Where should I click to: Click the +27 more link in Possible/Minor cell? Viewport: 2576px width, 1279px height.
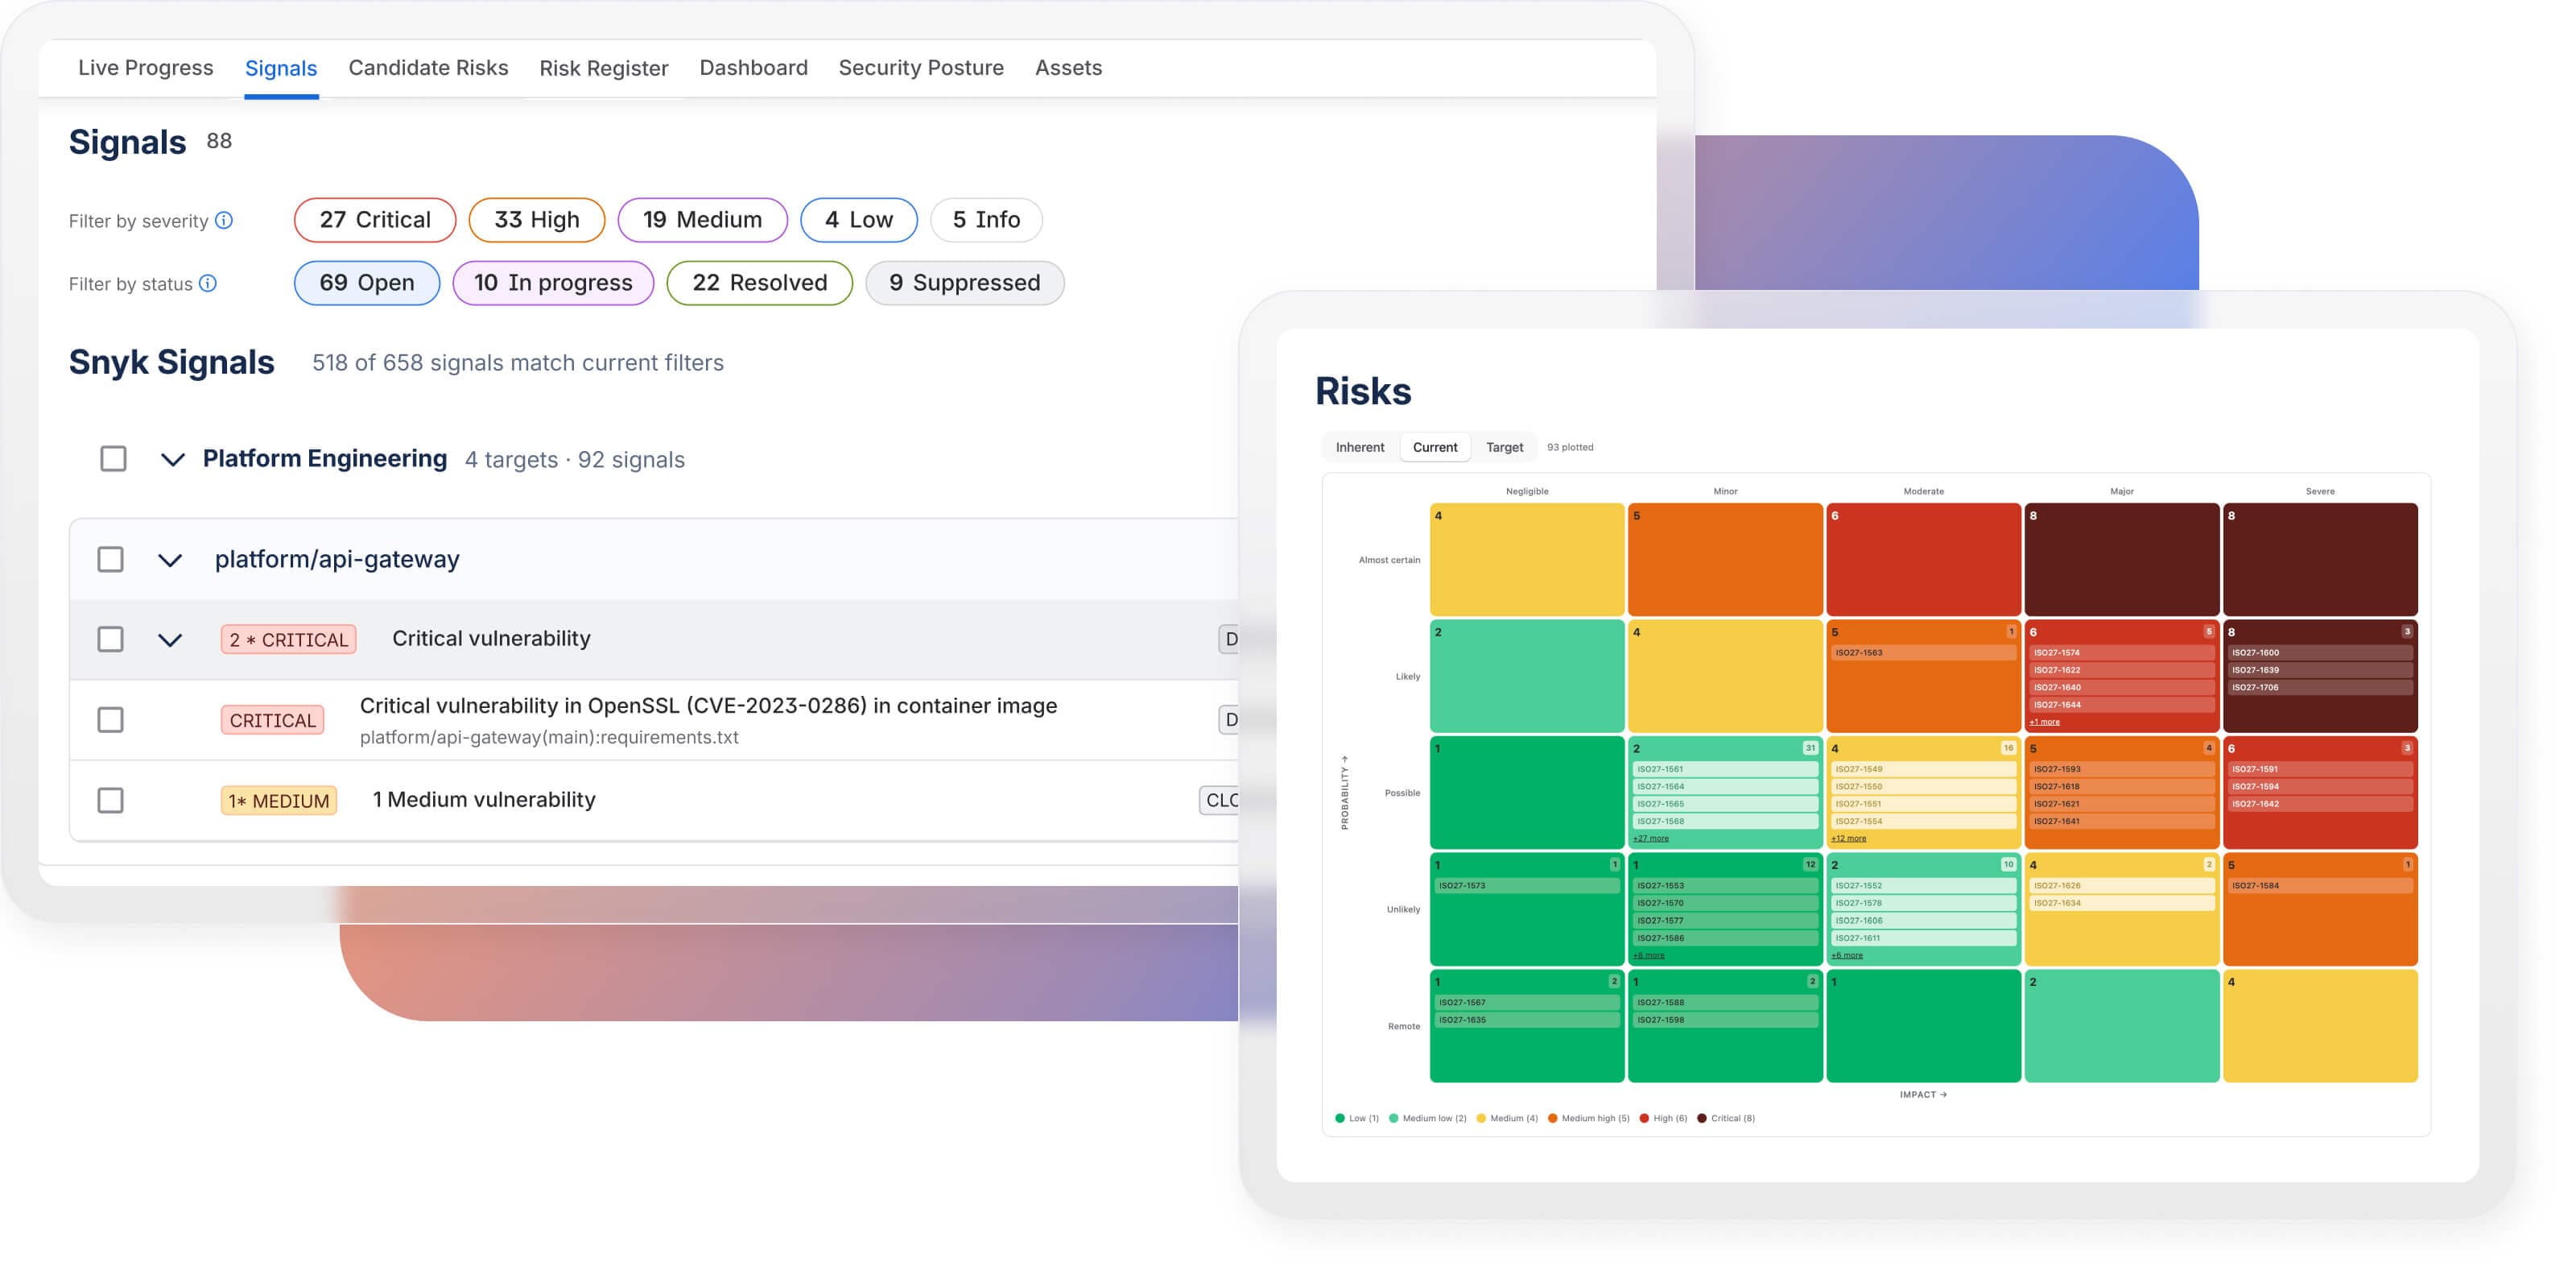[1651, 838]
